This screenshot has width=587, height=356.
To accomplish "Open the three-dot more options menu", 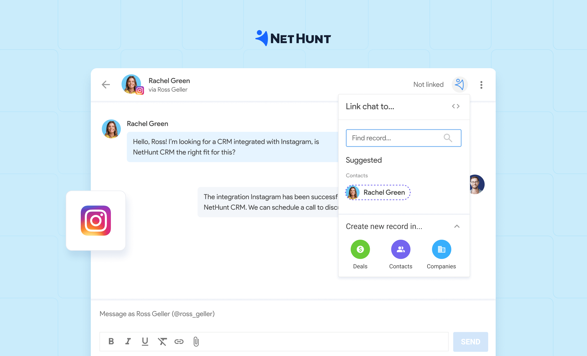I will click(481, 85).
